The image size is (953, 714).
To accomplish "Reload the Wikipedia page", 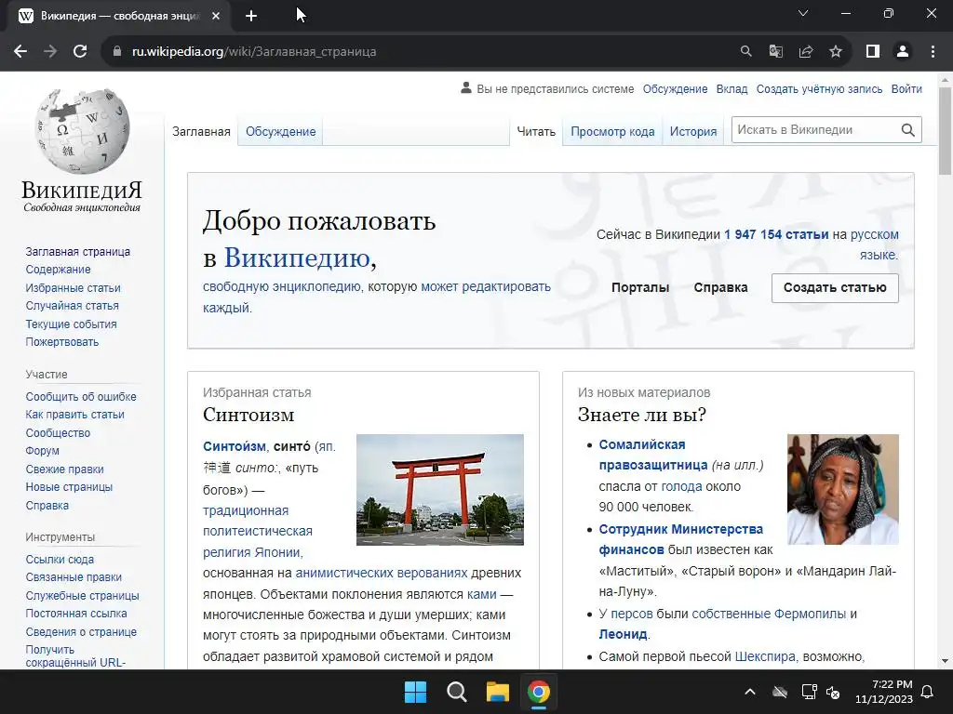I will click(x=80, y=52).
